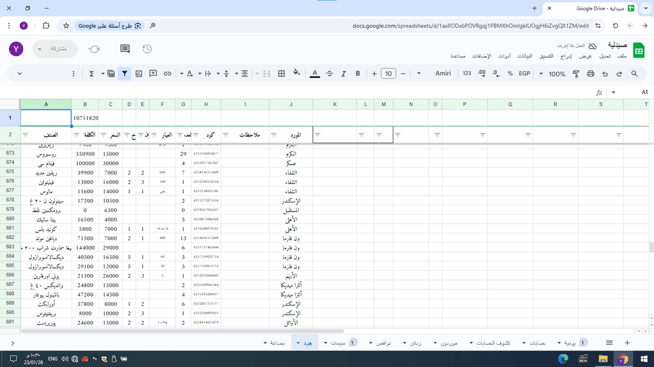Open the borders tool

coord(281,74)
